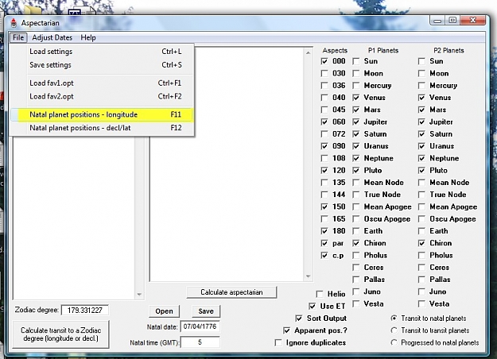497x359 pixels.
Task: Select Load fav2.opt menu item
Action: 102,96
